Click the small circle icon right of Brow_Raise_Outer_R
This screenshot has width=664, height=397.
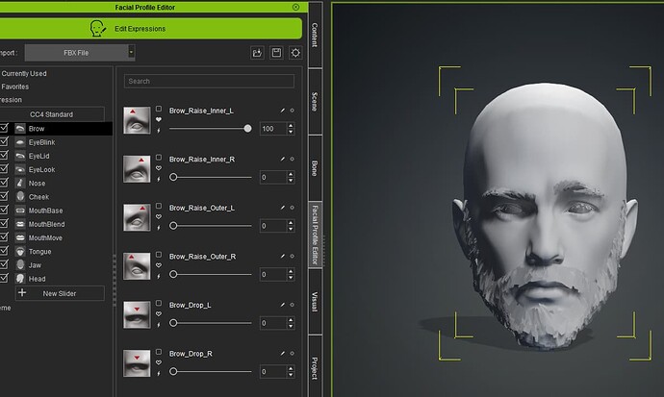coord(292,257)
